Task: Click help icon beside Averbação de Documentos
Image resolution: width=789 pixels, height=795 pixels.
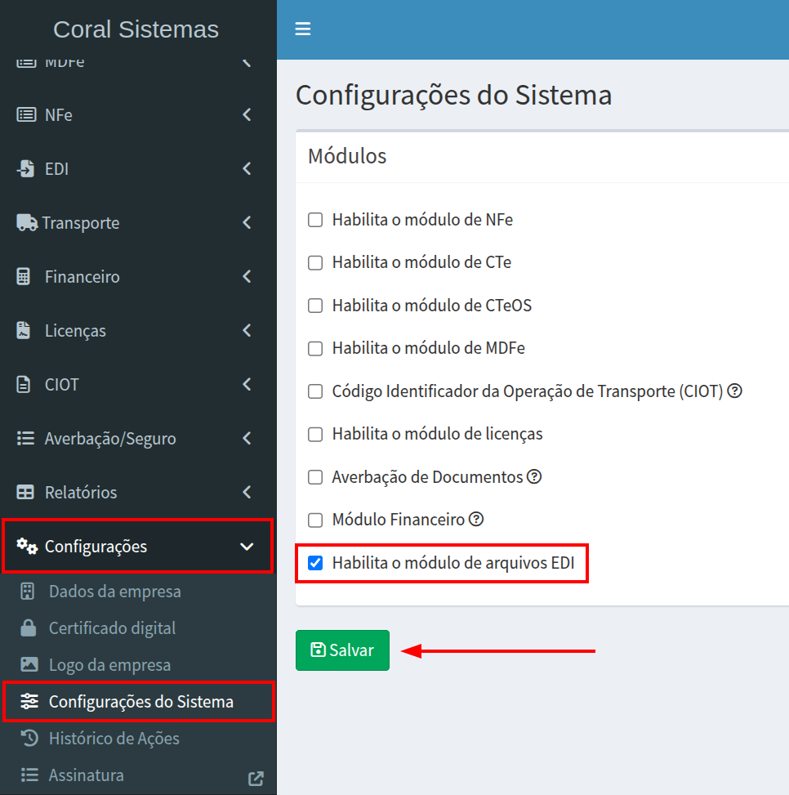Action: [534, 476]
